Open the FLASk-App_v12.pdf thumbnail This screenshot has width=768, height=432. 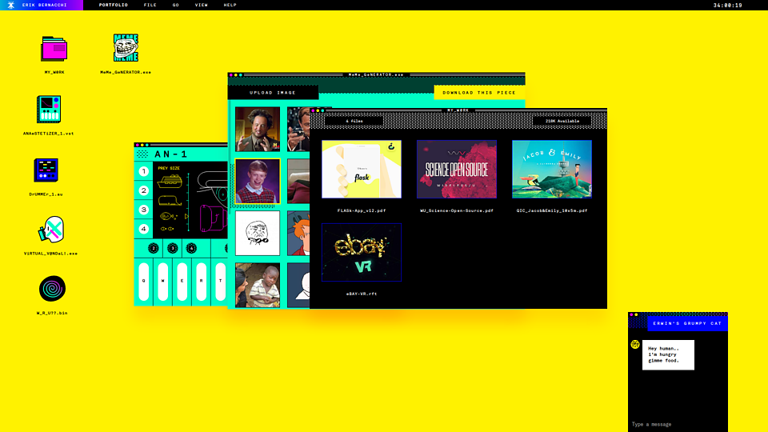pyautogui.click(x=362, y=169)
